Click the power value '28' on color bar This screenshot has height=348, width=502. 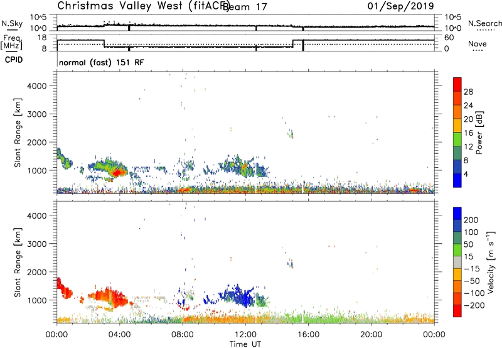click(468, 92)
